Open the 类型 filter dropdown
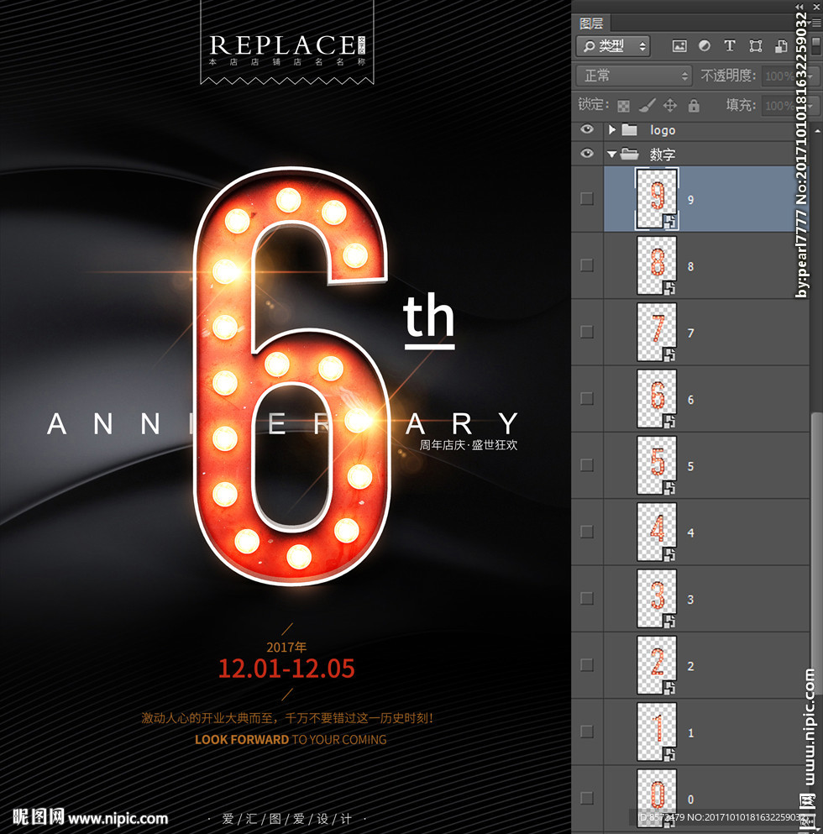823x834 pixels. (x=614, y=46)
